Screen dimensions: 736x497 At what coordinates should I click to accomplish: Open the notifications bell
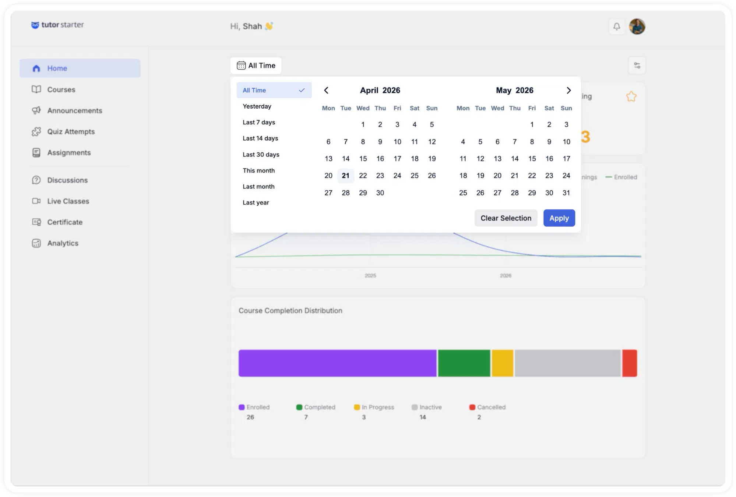616,27
